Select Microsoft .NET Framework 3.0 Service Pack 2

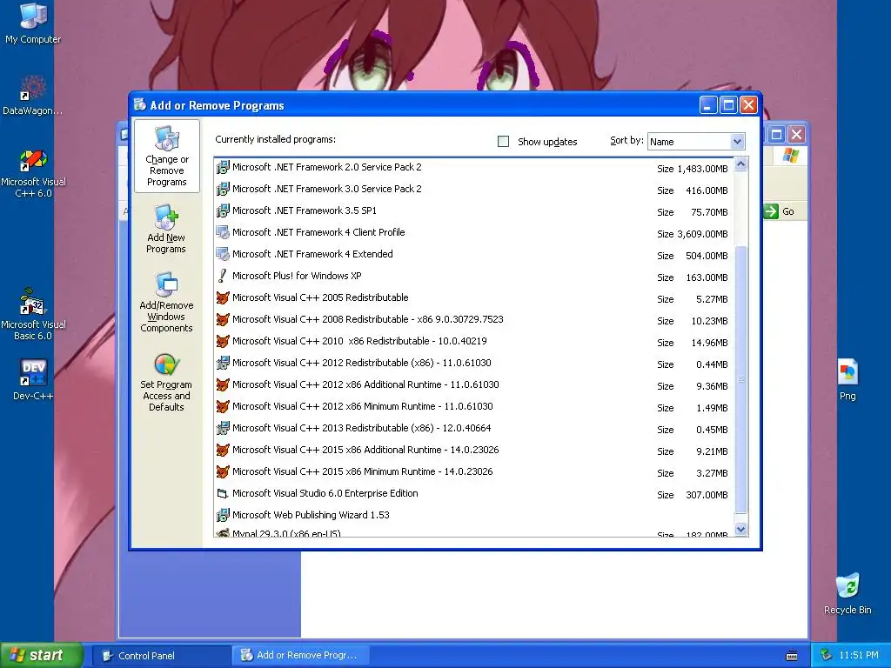click(474, 189)
